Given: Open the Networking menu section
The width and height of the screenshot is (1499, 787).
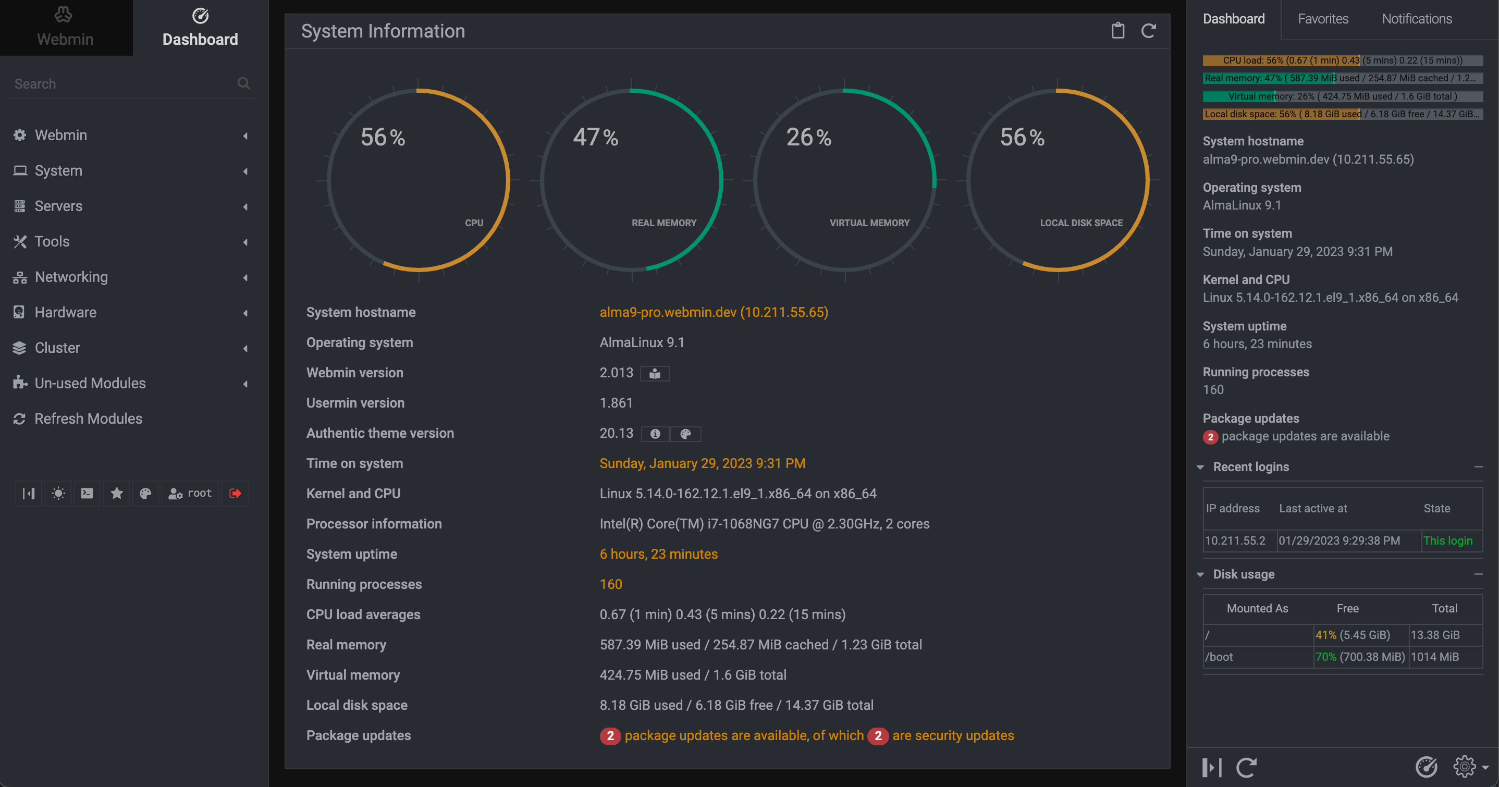Looking at the screenshot, I should [71, 277].
